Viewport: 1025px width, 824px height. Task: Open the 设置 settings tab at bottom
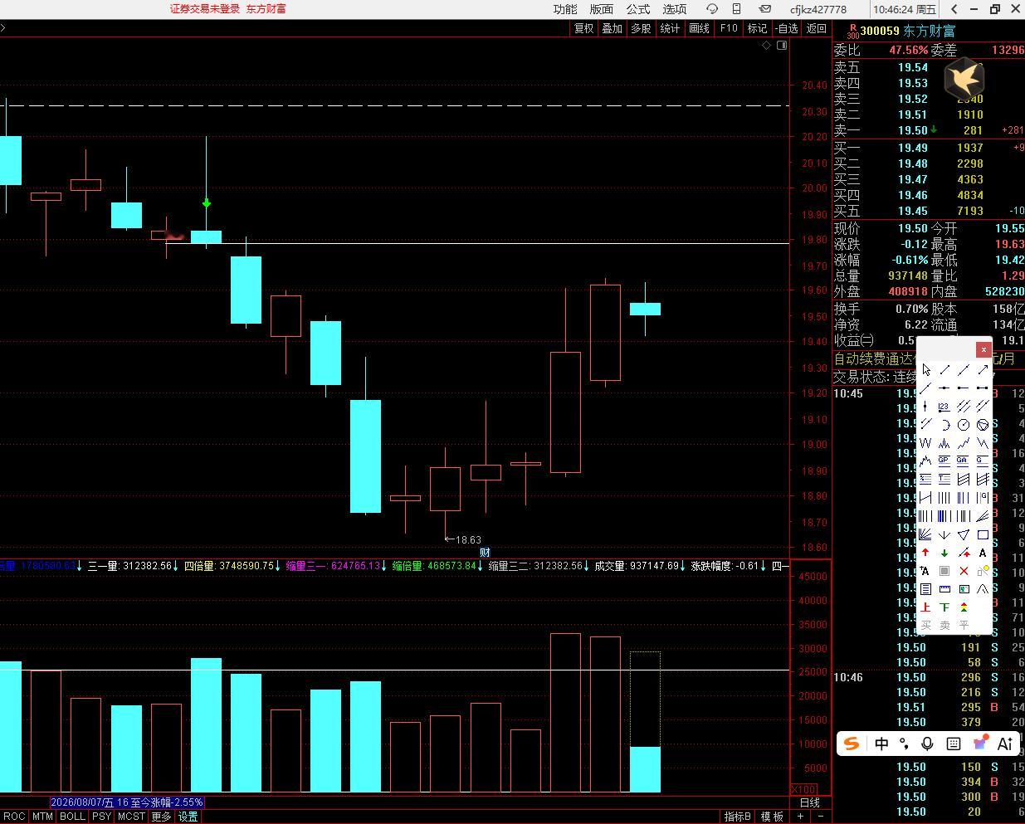188,817
